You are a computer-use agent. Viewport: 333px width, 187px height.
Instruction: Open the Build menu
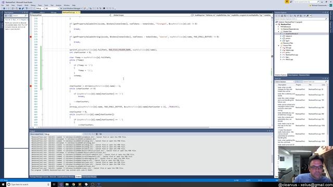click(x=27, y=5)
